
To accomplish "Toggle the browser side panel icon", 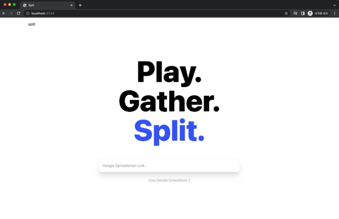I will (303, 14).
